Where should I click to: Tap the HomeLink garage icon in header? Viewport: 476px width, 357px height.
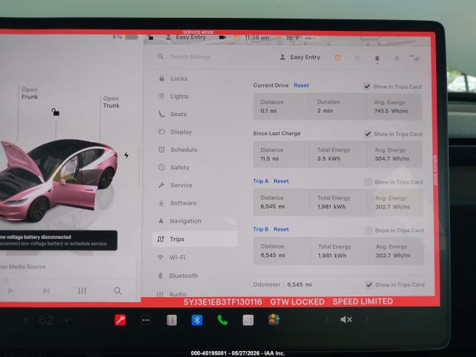(x=357, y=58)
